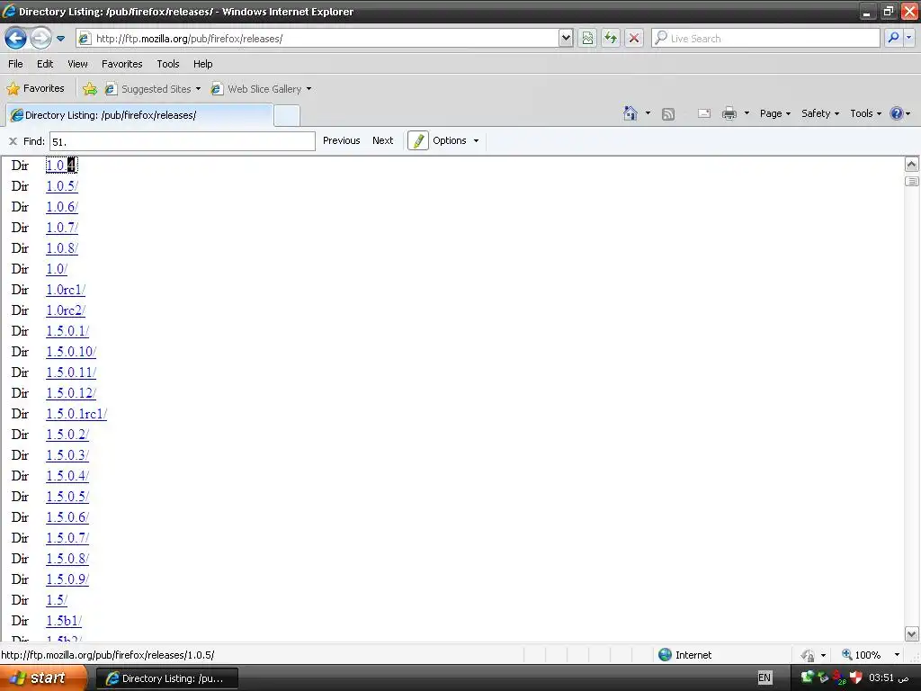Screen dimensions: 921x691
Task: Click the 100% zoom level button
Action: 861,655
